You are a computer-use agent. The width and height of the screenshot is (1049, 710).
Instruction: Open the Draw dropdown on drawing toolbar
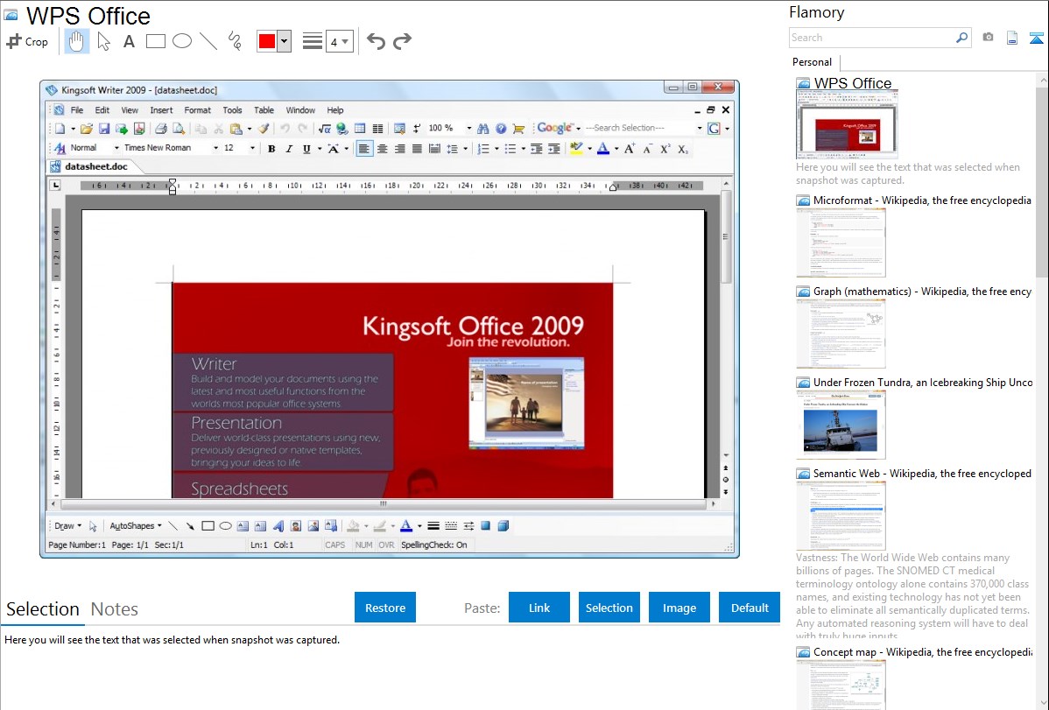[67, 526]
